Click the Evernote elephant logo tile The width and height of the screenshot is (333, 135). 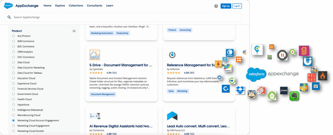294,96
